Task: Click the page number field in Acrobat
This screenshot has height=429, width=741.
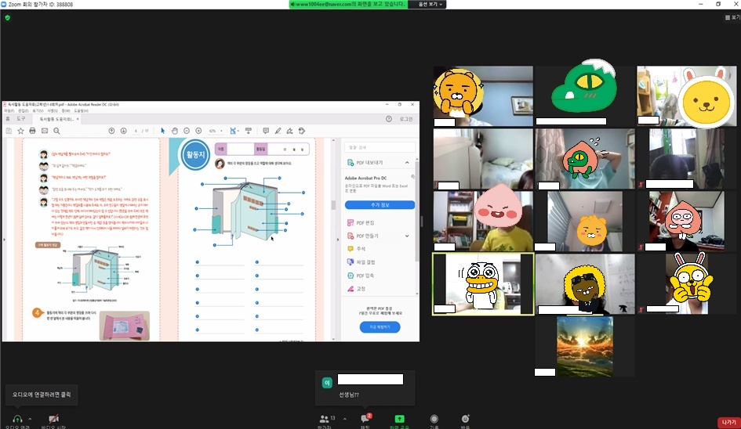Action: [136, 131]
